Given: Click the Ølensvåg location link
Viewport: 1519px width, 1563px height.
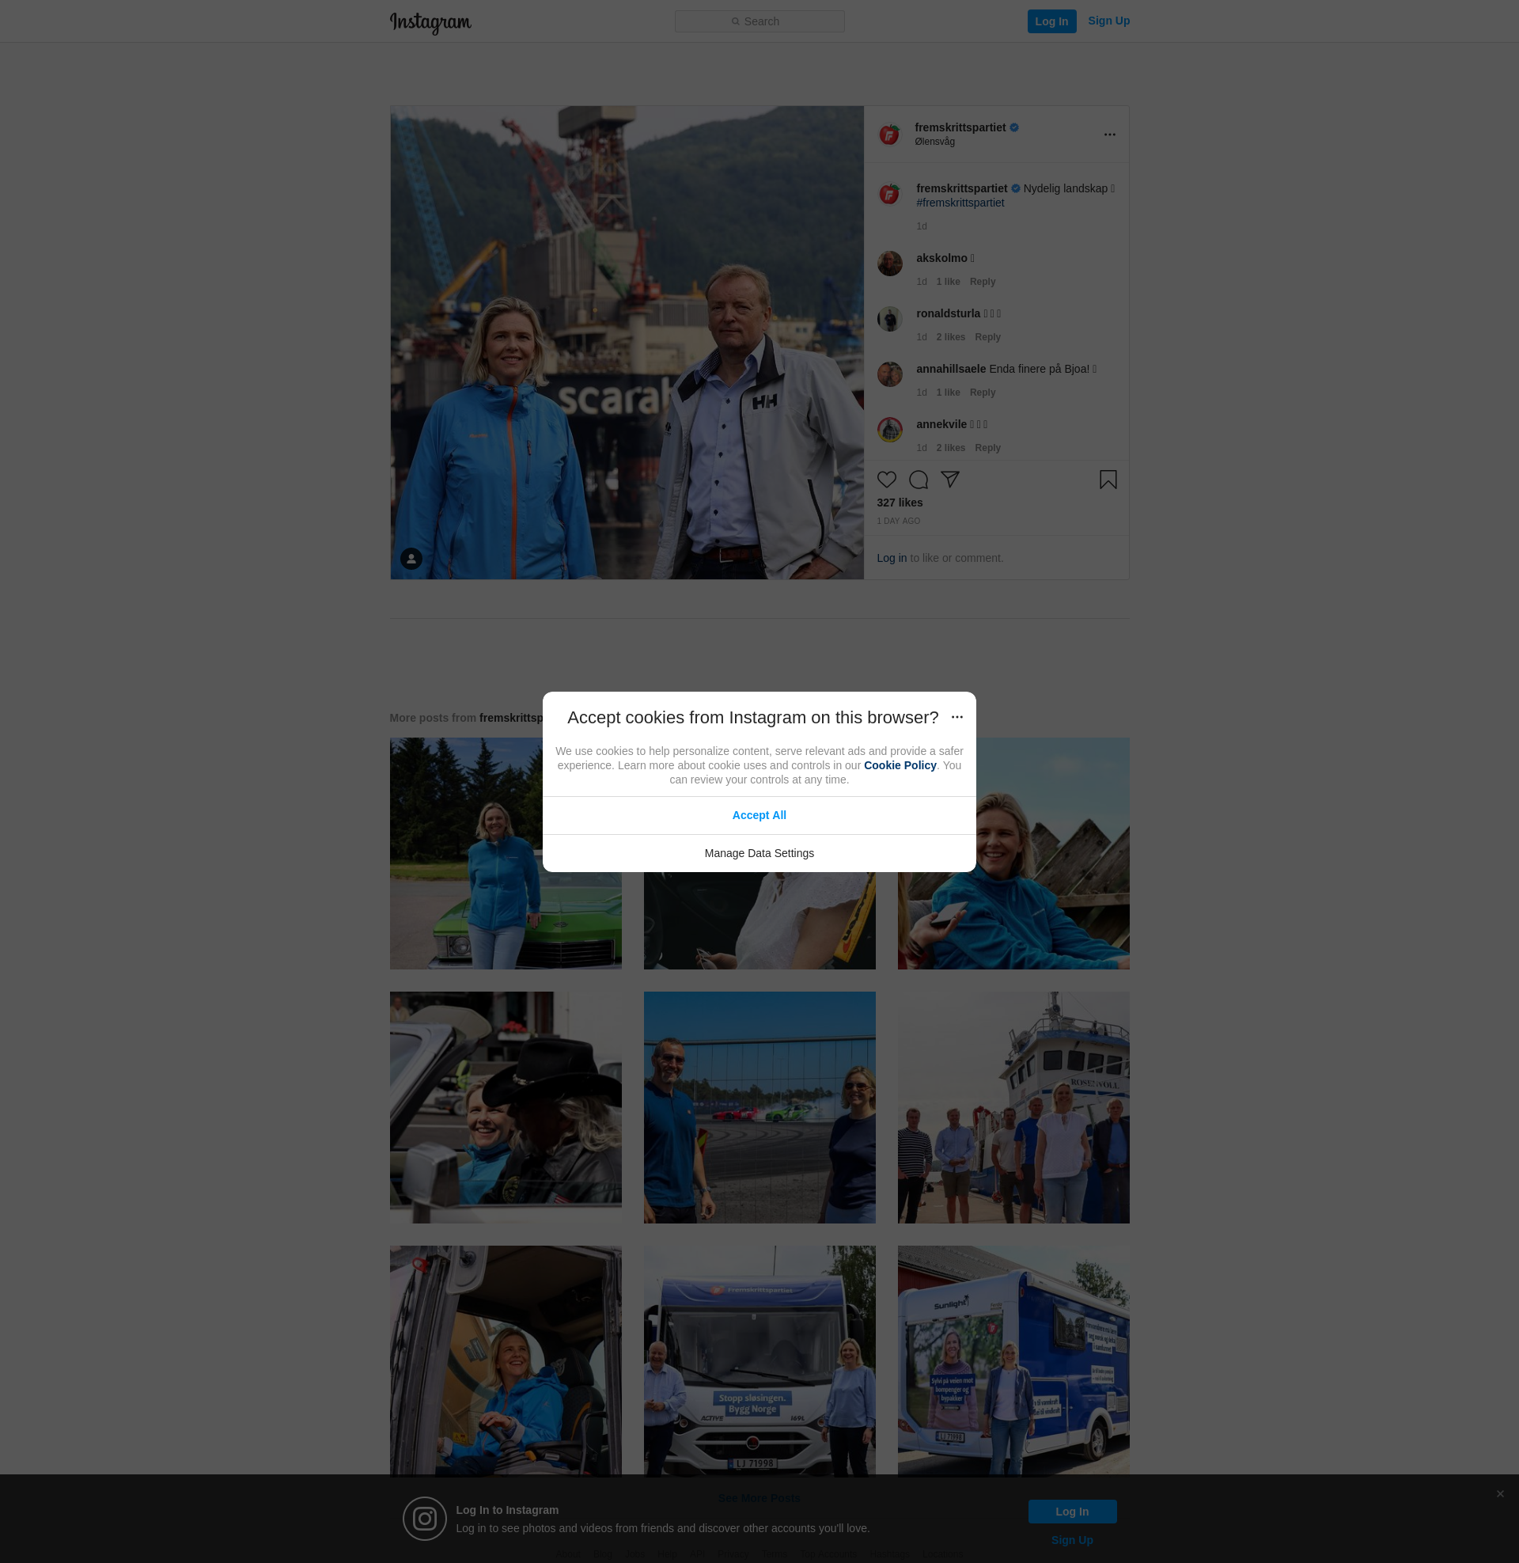Looking at the screenshot, I should click(934, 142).
